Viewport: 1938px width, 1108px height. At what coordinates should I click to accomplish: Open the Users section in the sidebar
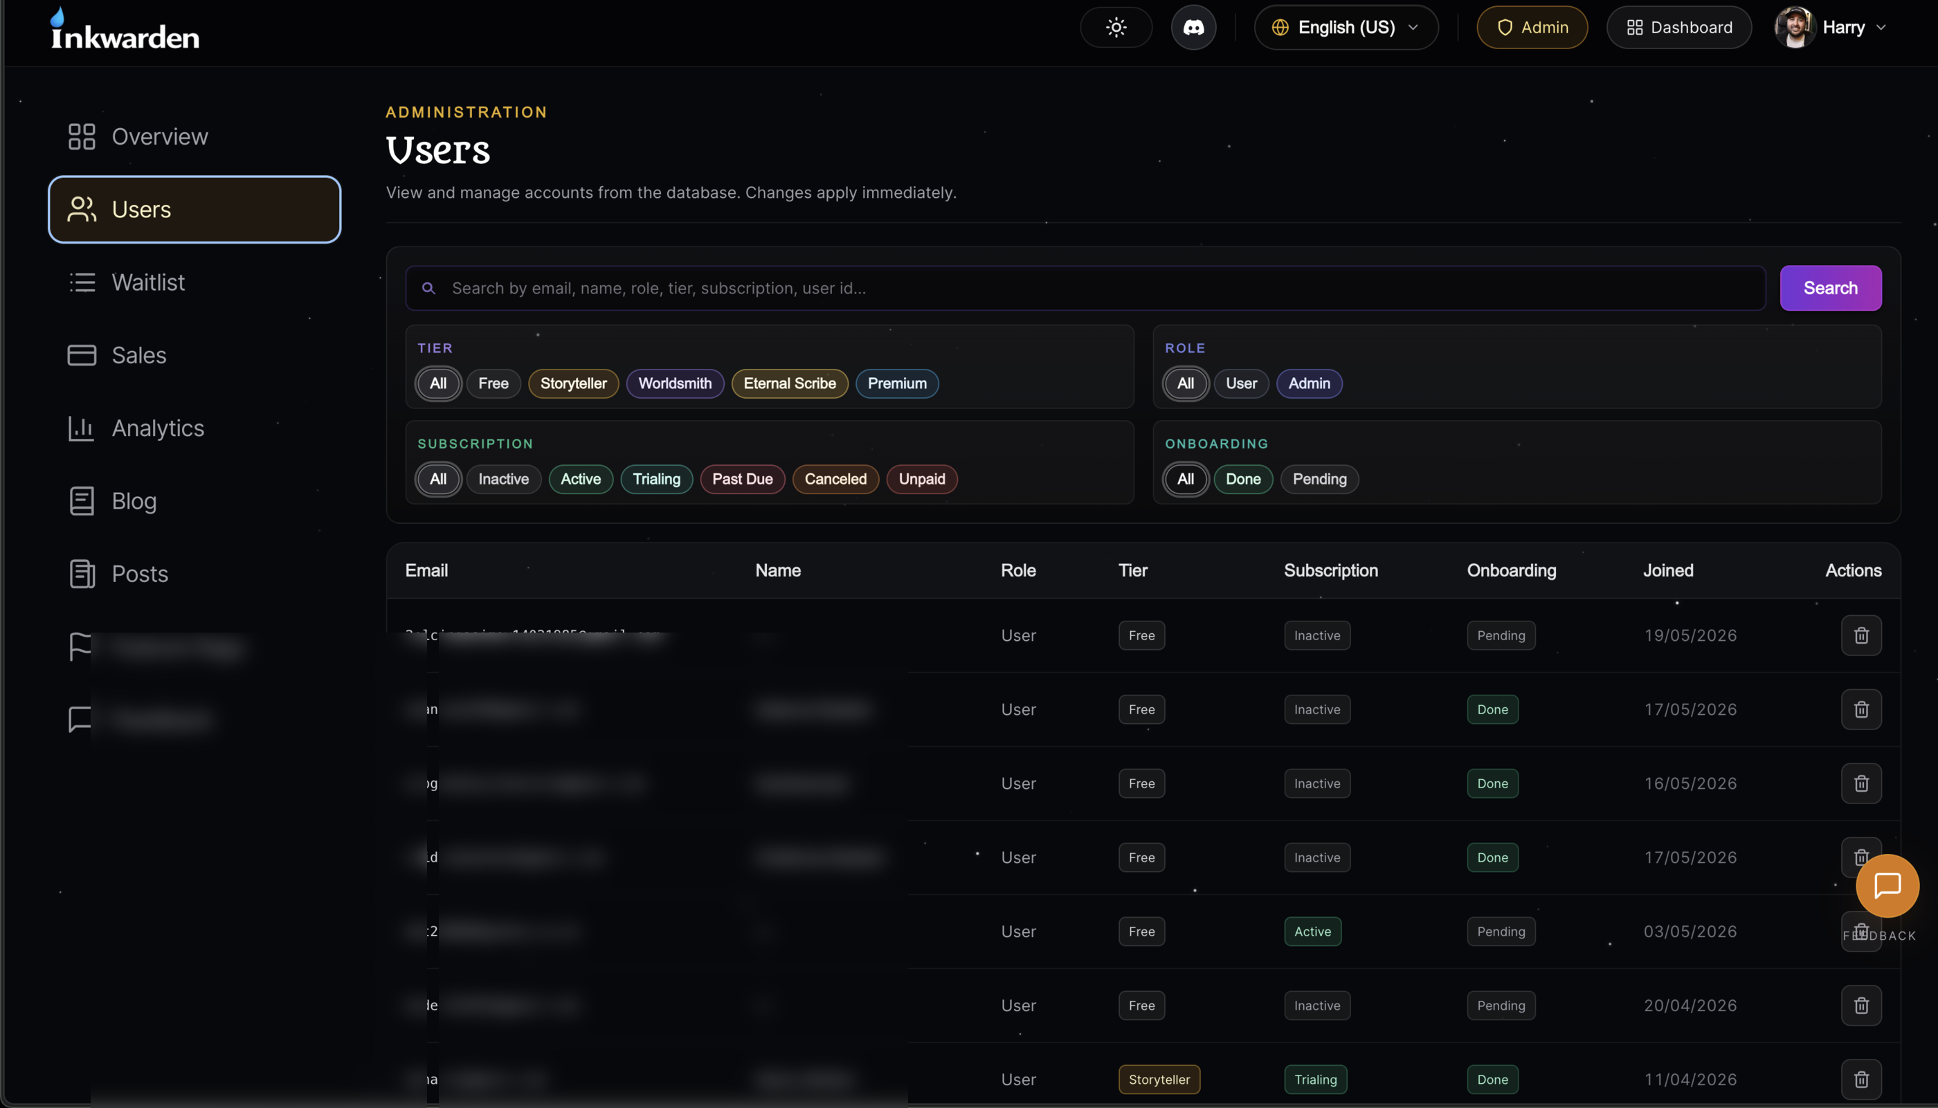(194, 209)
